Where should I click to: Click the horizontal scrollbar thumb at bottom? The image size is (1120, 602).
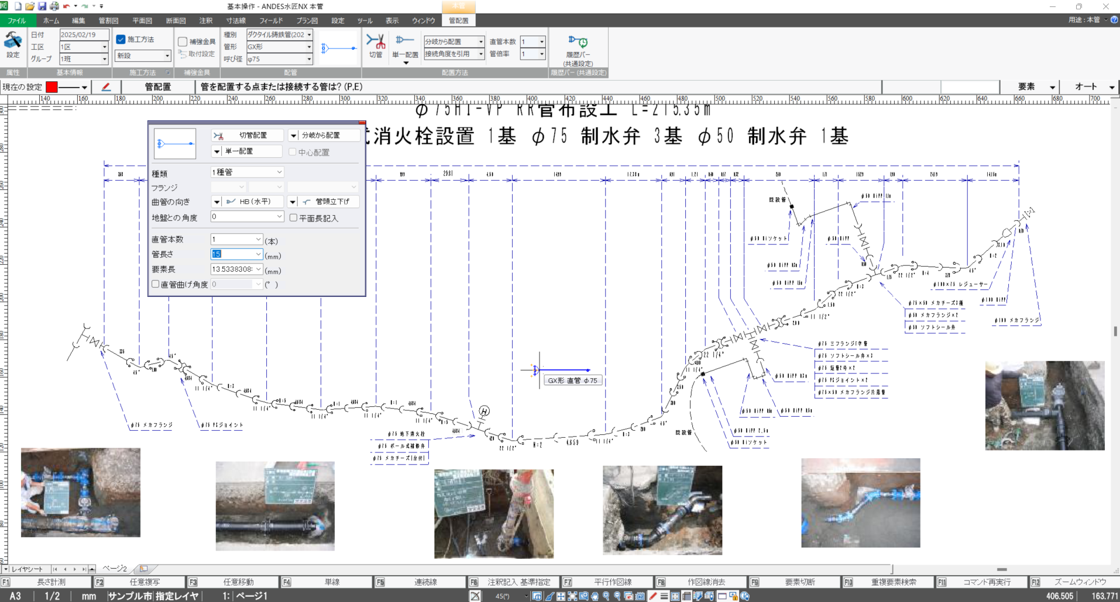(x=1002, y=569)
